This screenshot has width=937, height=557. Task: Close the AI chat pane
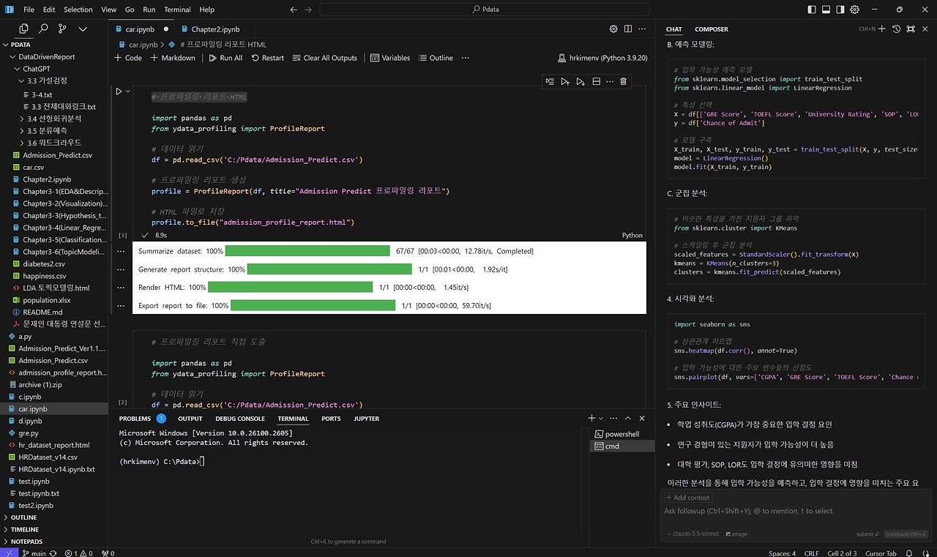925,29
